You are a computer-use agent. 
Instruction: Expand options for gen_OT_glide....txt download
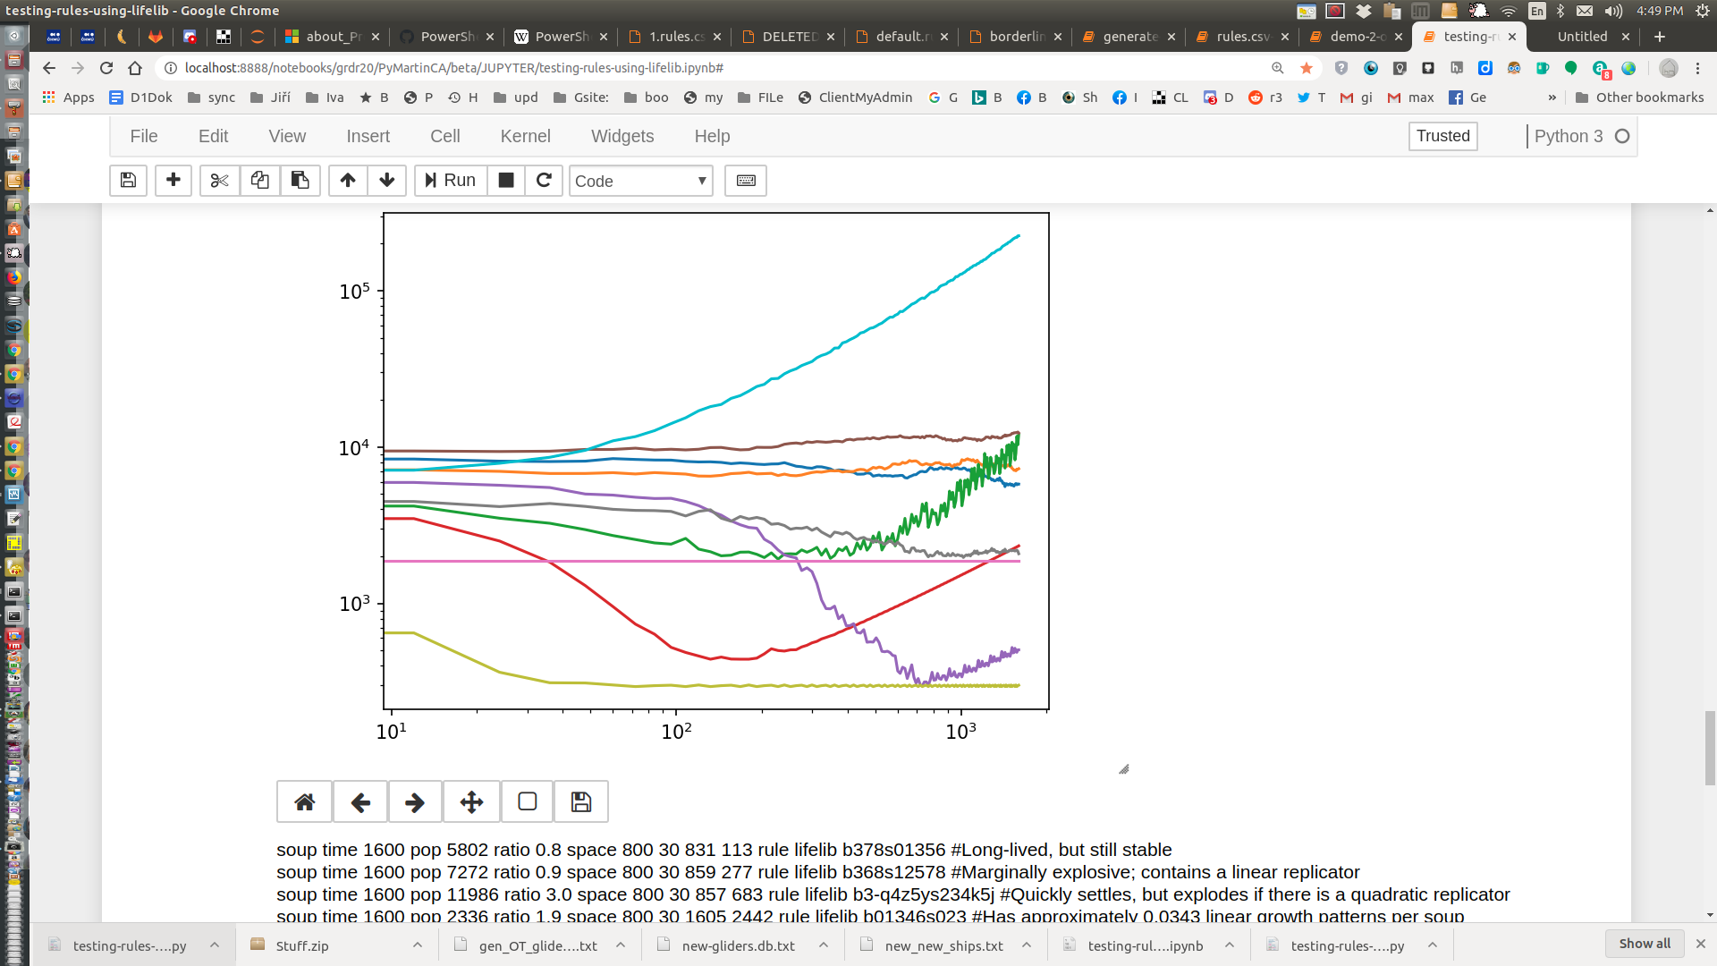click(621, 945)
